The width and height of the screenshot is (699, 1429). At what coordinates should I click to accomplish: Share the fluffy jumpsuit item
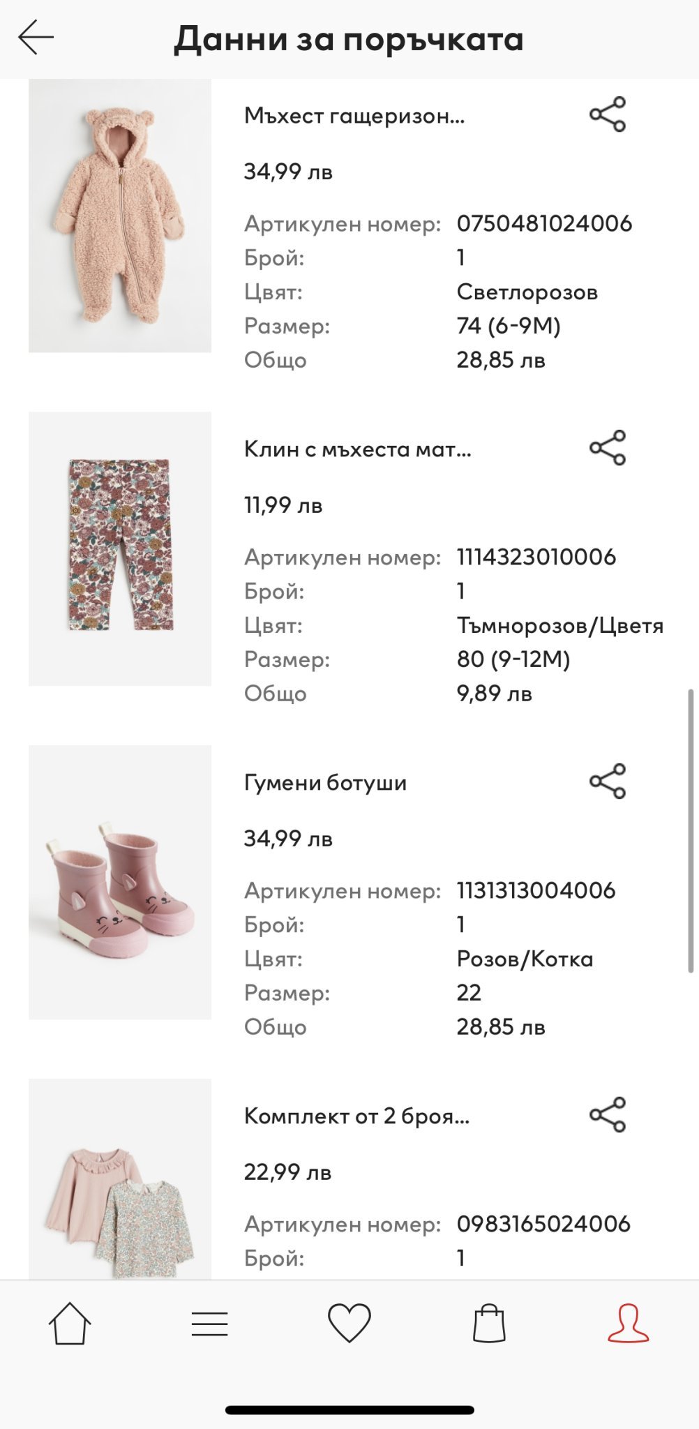click(608, 115)
